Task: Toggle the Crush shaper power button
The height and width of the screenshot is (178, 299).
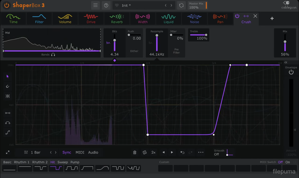Action: point(237,16)
